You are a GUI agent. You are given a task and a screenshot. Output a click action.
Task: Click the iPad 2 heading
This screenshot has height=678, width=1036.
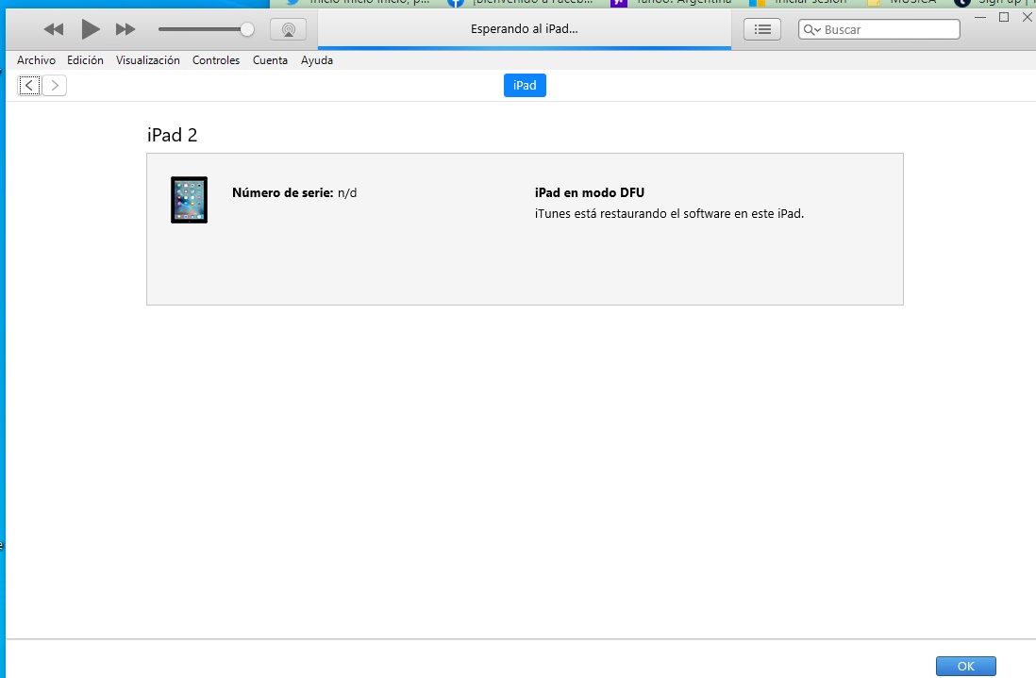[x=172, y=135]
